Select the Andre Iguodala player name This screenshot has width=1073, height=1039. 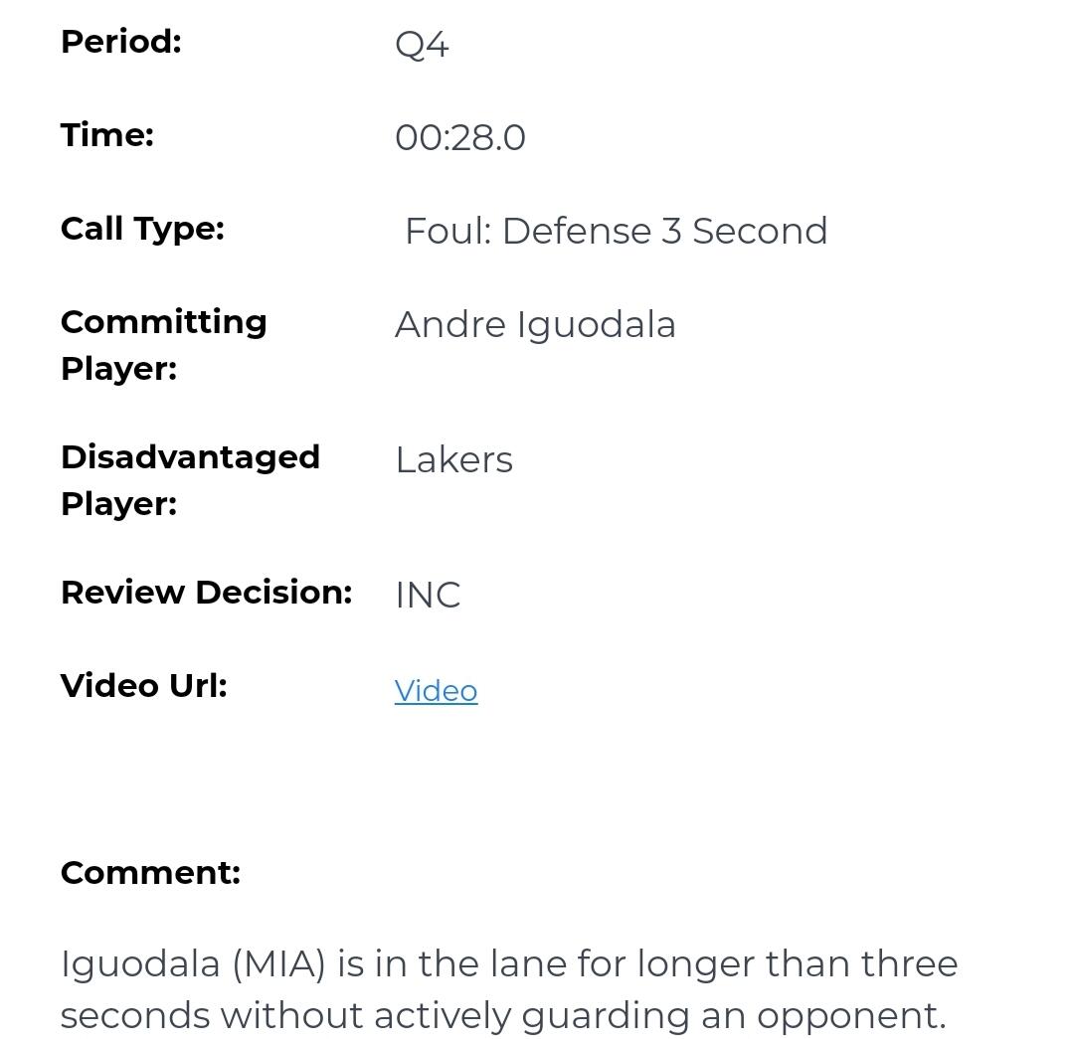535,325
